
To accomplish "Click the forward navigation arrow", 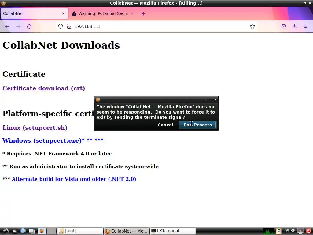I will coord(18,26).
